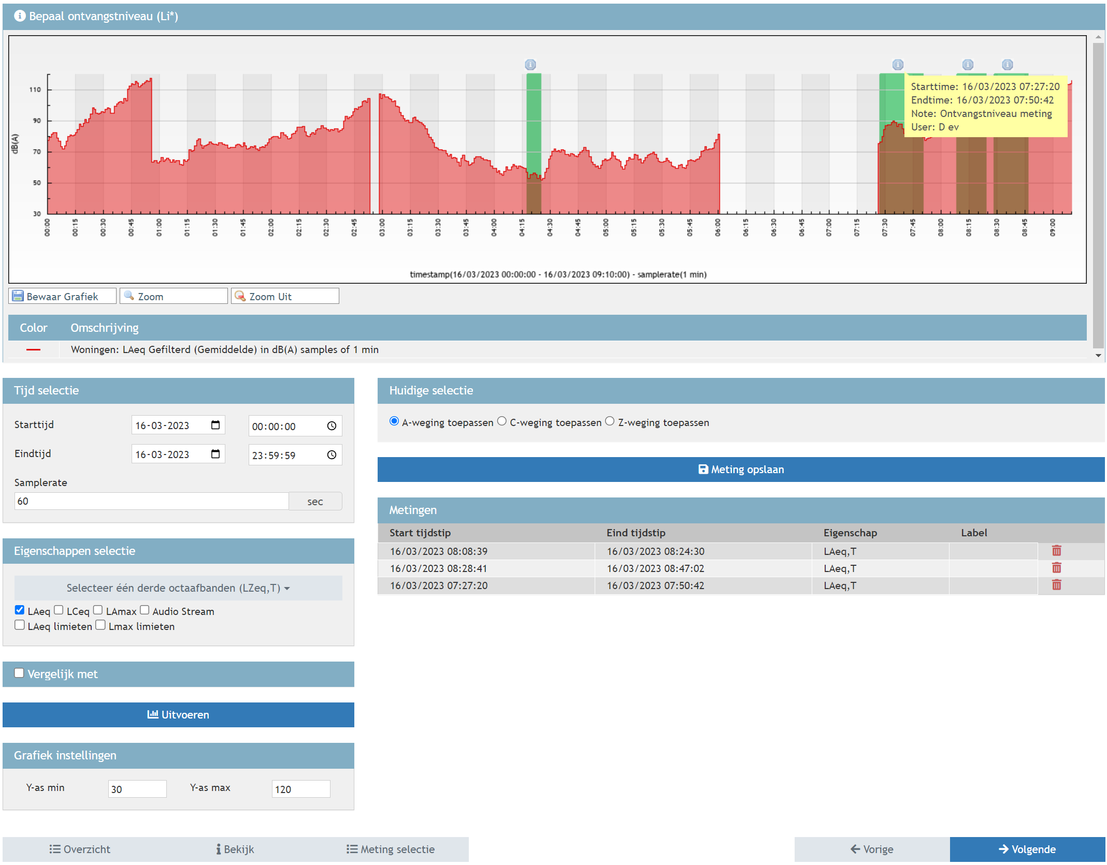Go to the Overzicht tab
This screenshot has height=865, width=1107.
coord(80,849)
